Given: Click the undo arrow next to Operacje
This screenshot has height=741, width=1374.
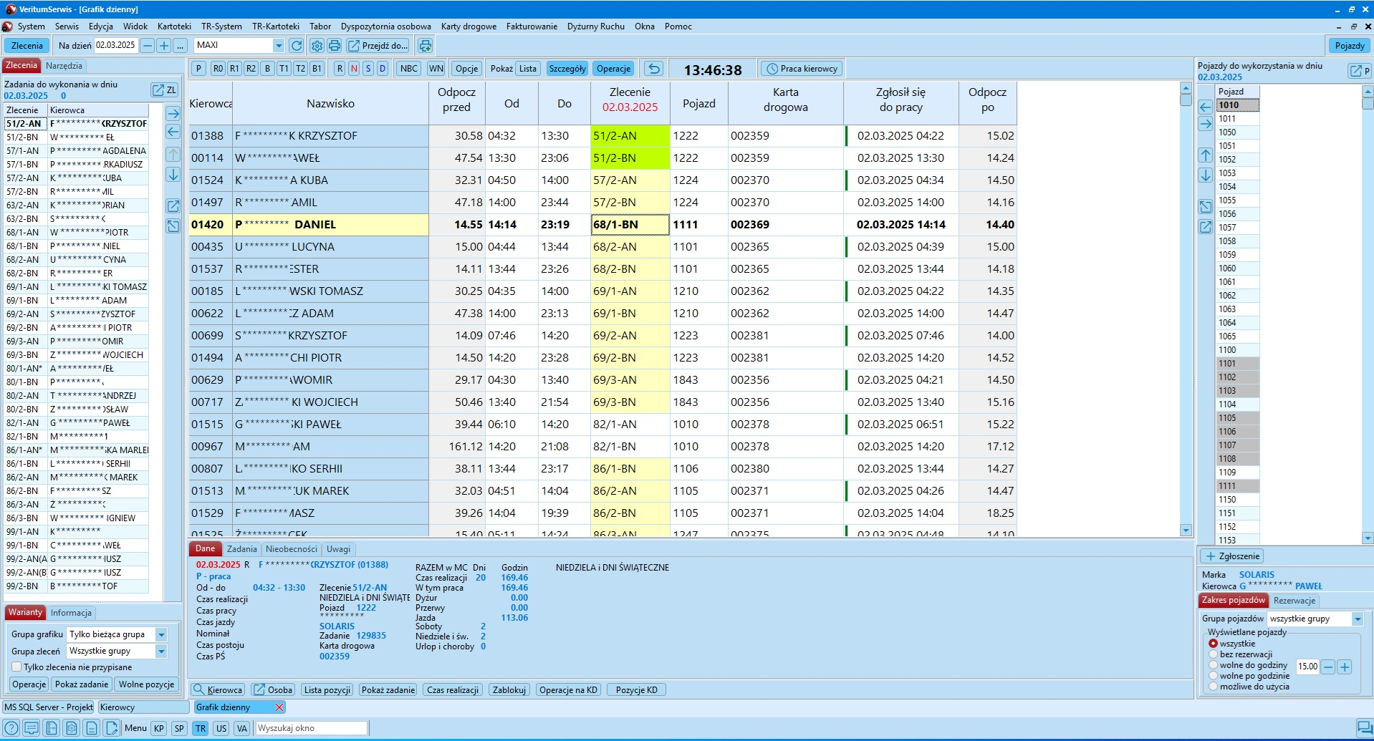Looking at the screenshot, I should (x=653, y=69).
